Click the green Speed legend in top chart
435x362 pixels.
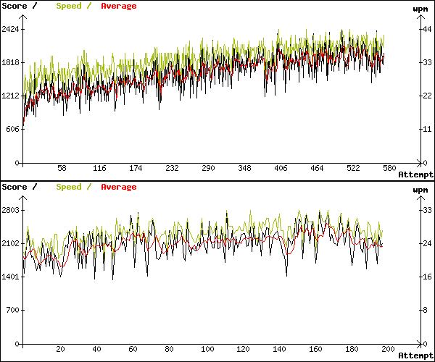coord(69,6)
